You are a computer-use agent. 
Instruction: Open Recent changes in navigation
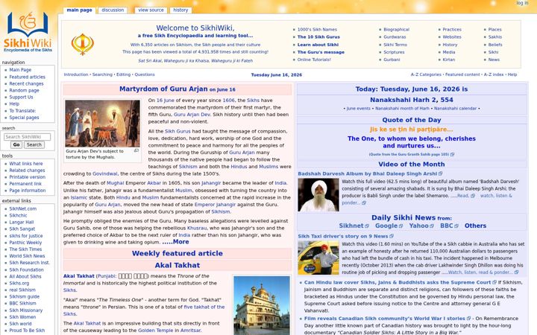click(x=26, y=83)
